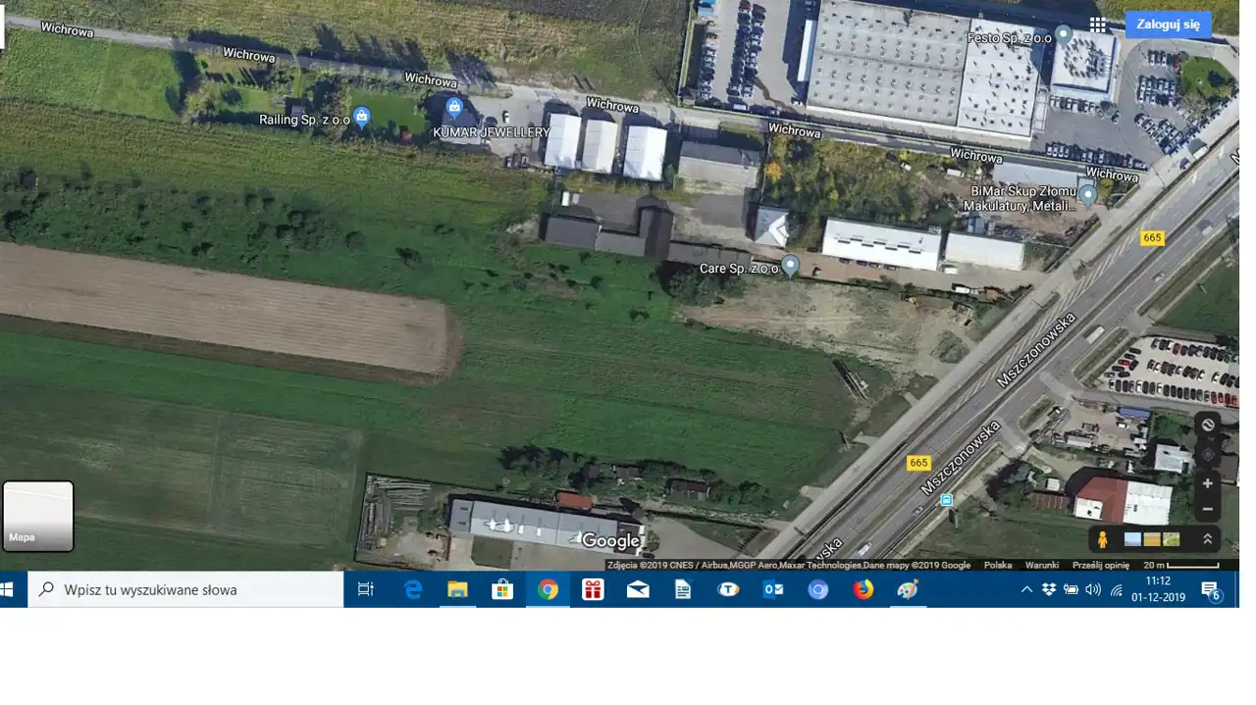Click the KUMAR JEWELLERY shop marker

[x=453, y=107]
